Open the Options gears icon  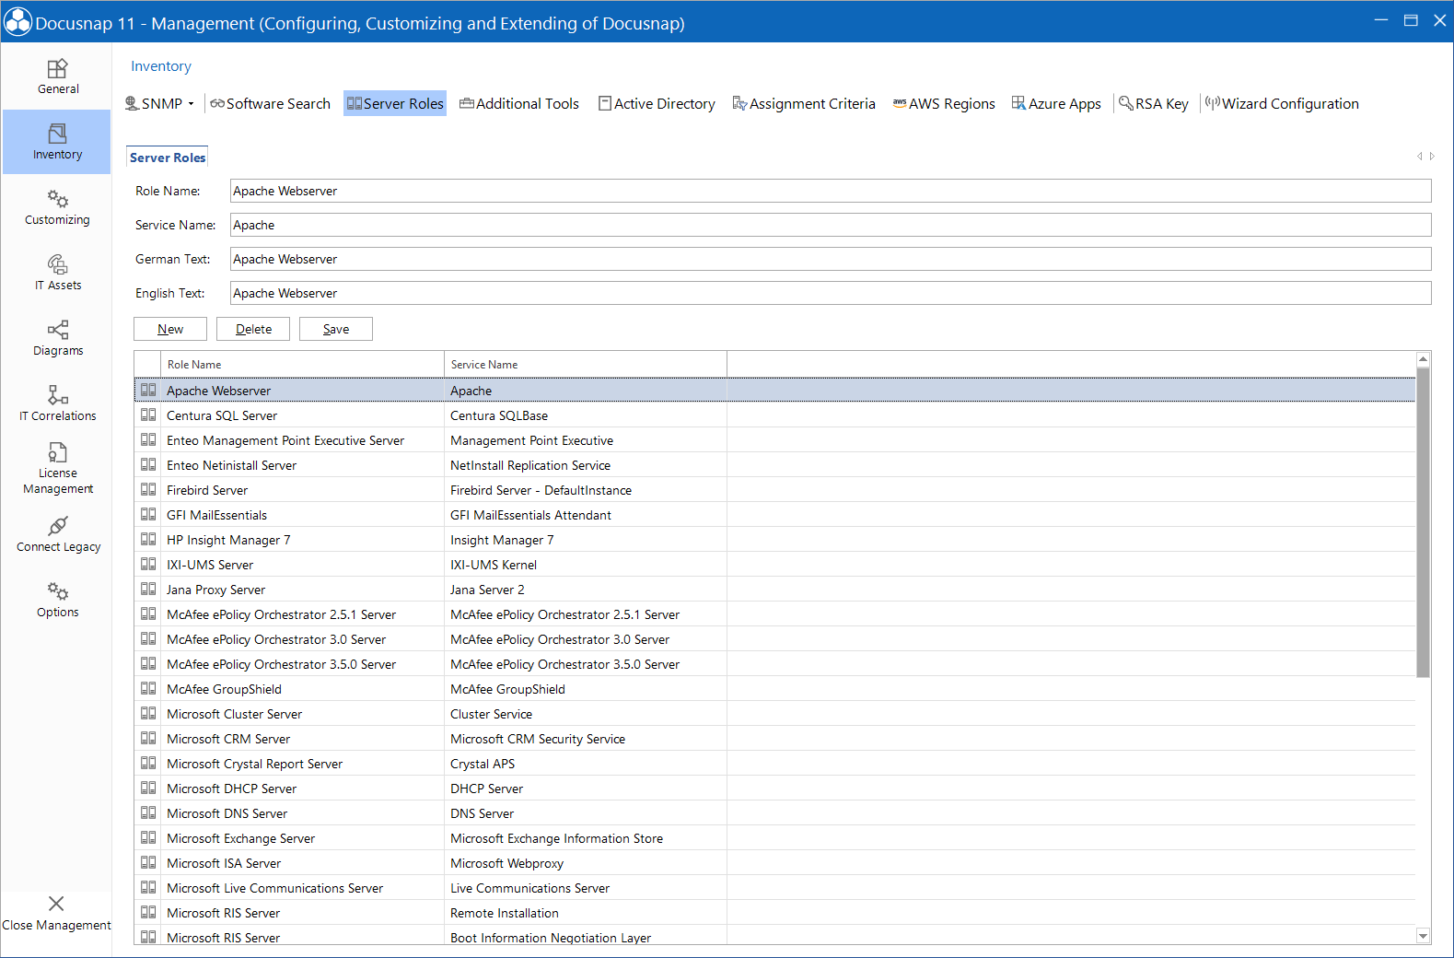(x=57, y=591)
